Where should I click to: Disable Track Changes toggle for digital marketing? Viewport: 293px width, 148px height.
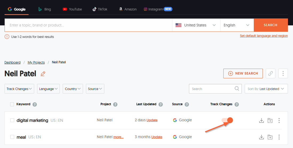click(228, 120)
